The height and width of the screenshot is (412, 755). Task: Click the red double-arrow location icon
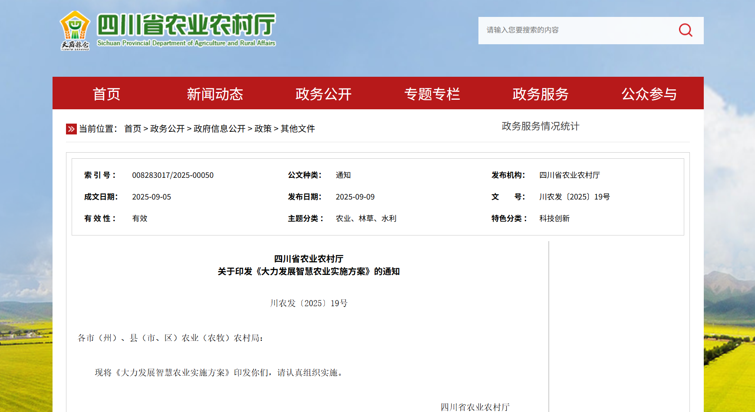pyautogui.click(x=71, y=129)
